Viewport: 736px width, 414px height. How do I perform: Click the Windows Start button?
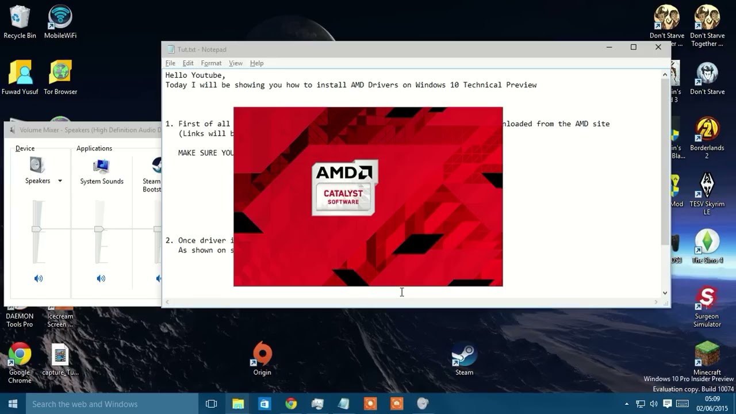click(13, 404)
